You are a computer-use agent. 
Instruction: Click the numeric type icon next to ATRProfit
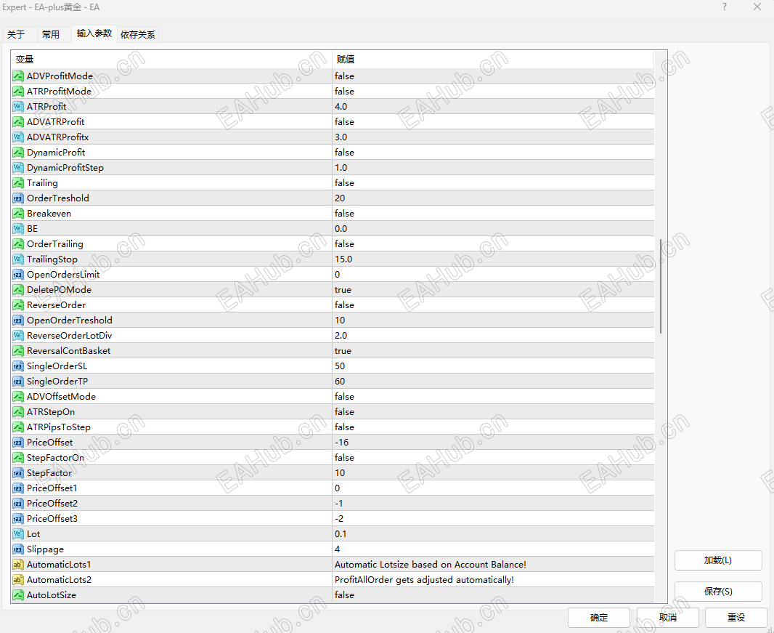(x=18, y=106)
